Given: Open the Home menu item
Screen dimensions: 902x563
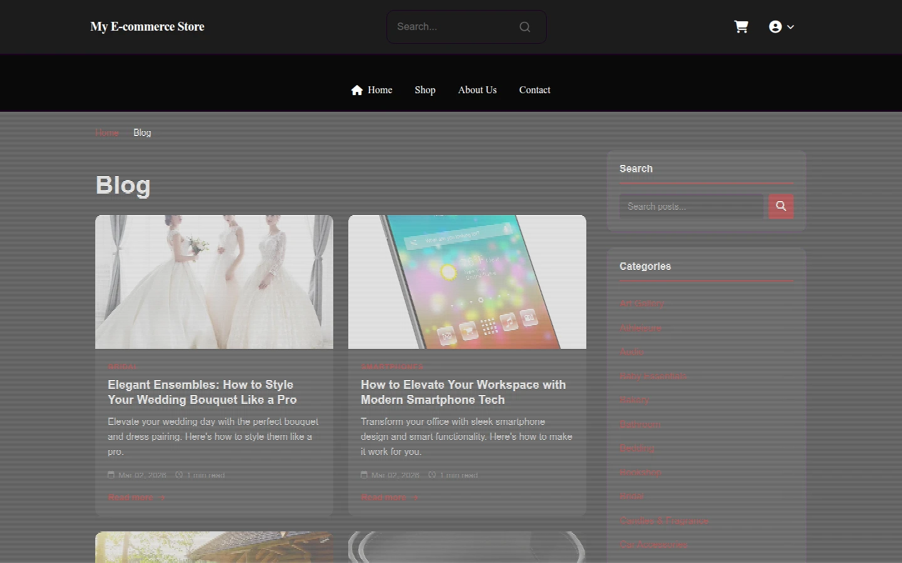Looking at the screenshot, I should 371,90.
